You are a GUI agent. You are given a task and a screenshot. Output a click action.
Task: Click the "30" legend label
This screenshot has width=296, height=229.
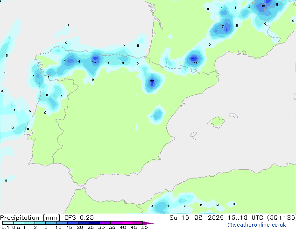pyautogui.click(x=101, y=227)
